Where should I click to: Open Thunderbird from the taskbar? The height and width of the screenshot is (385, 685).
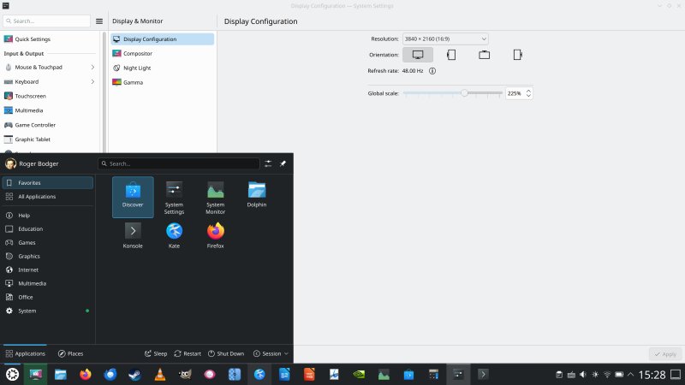pyautogui.click(x=110, y=374)
